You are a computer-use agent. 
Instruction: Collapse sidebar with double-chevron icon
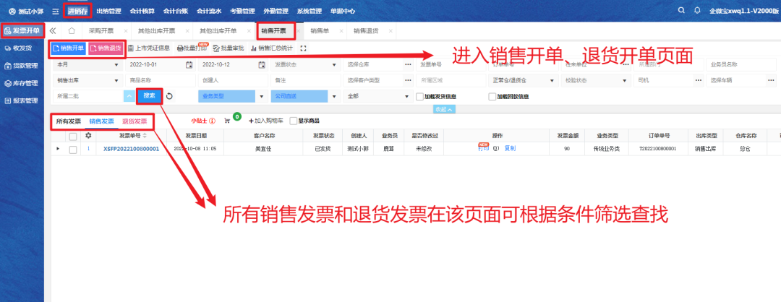(x=53, y=31)
